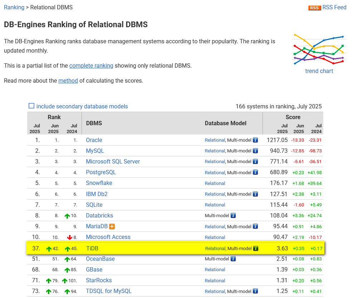This screenshot has width=353, height=298.
Task: Open the MariaDB link
Action: 97,226
